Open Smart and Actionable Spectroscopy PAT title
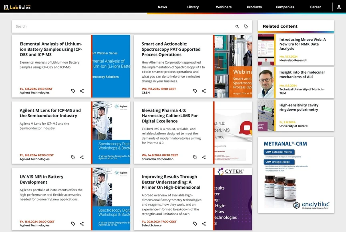This screenshot has width=346, height=232. pyautogui.click(x=171, y=49)
